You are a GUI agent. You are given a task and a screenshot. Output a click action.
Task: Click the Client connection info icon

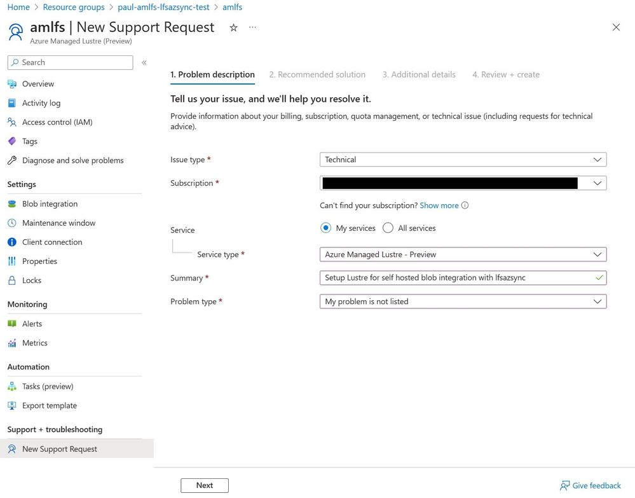(x=12, y=242)
